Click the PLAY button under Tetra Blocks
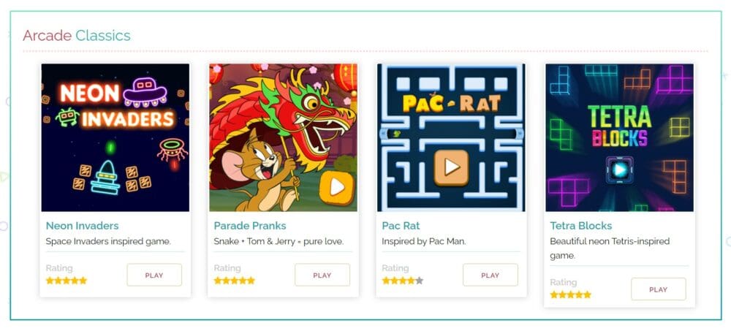Screen dimensions: 731x331 coord(659,289)
